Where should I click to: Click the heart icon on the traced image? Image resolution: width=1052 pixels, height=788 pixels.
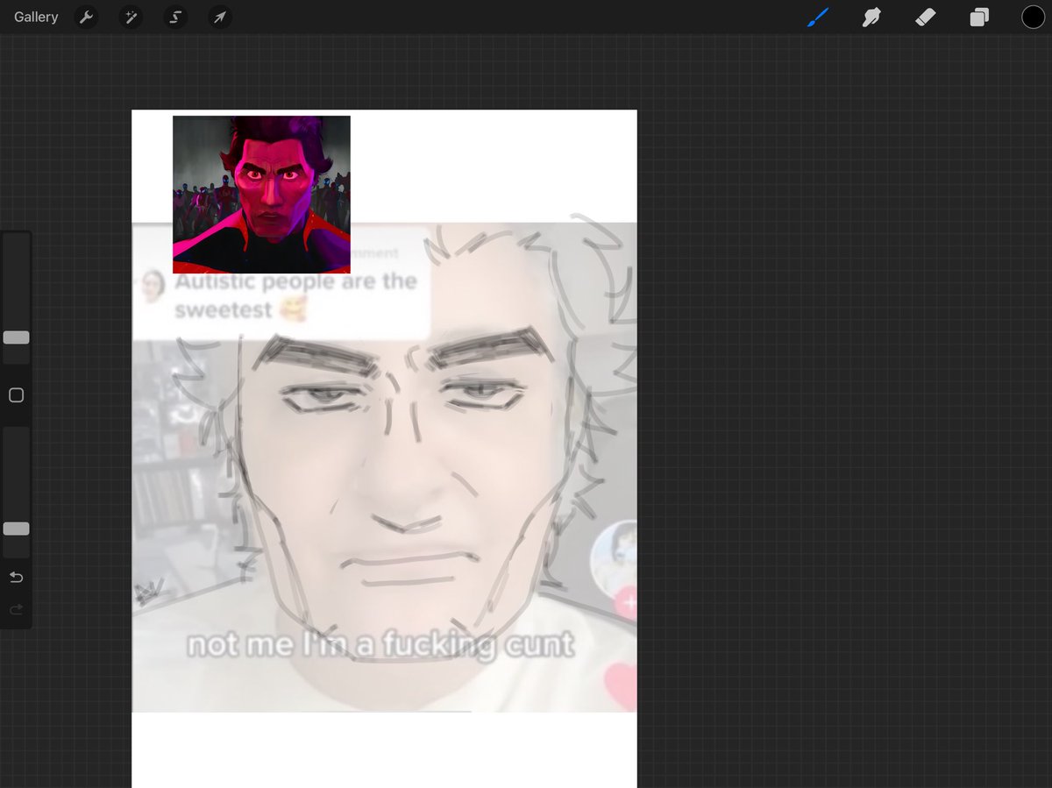621,685
